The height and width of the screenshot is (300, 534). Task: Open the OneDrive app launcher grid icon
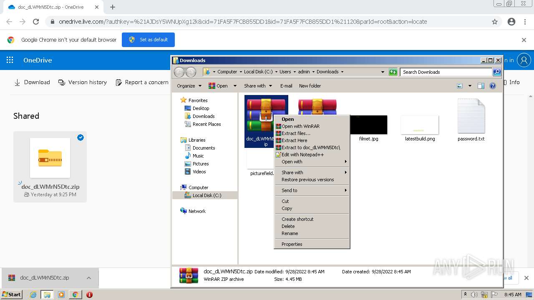click(x=10, y=60)
